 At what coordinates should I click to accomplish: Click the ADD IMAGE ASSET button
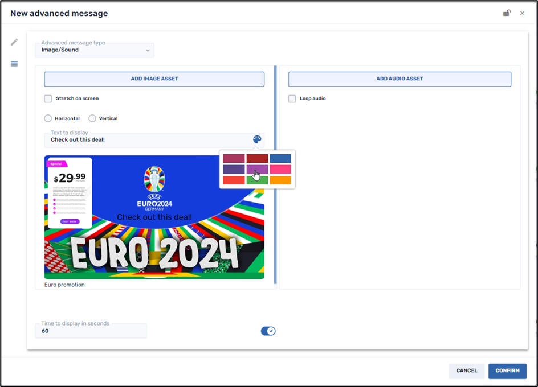pyautogui.click(x=154, y=79)
